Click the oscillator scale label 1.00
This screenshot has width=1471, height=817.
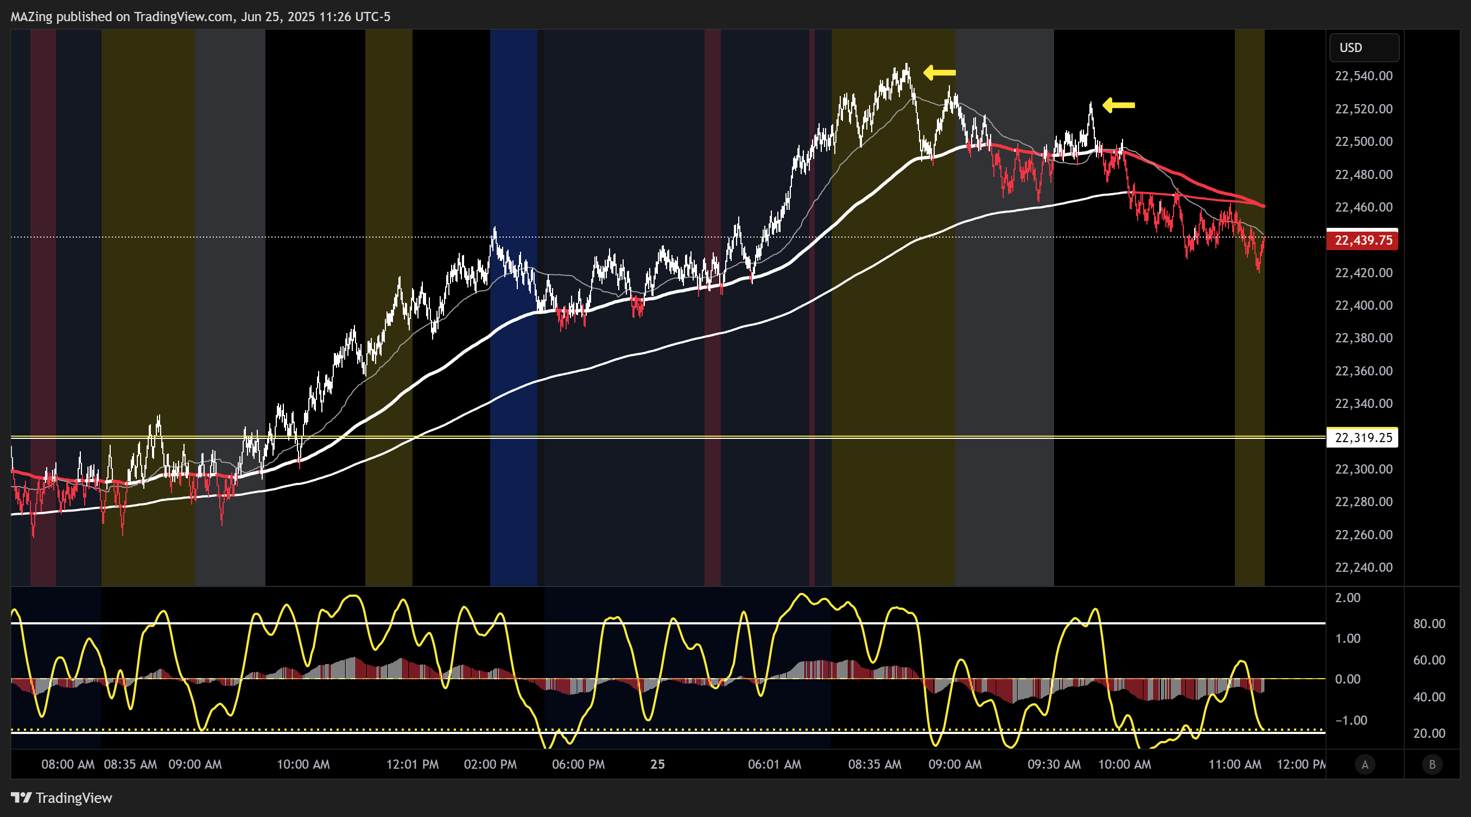(1348, 639)
